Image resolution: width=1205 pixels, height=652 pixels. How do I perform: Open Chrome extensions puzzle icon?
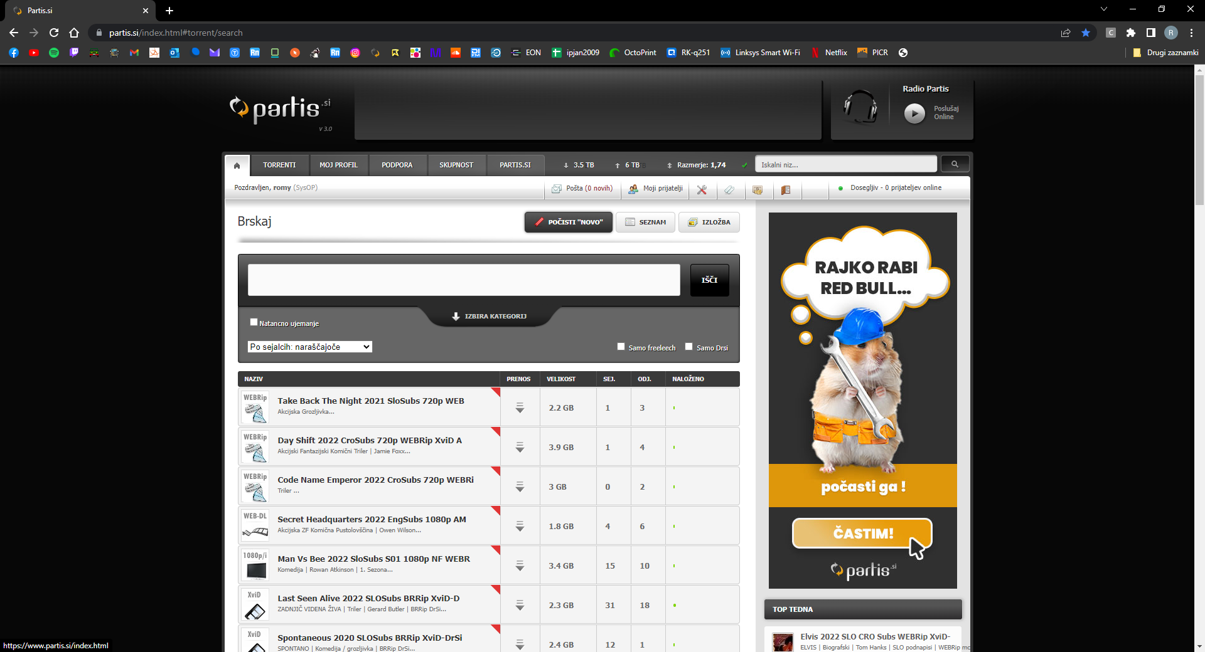(x=1131, y=33)
